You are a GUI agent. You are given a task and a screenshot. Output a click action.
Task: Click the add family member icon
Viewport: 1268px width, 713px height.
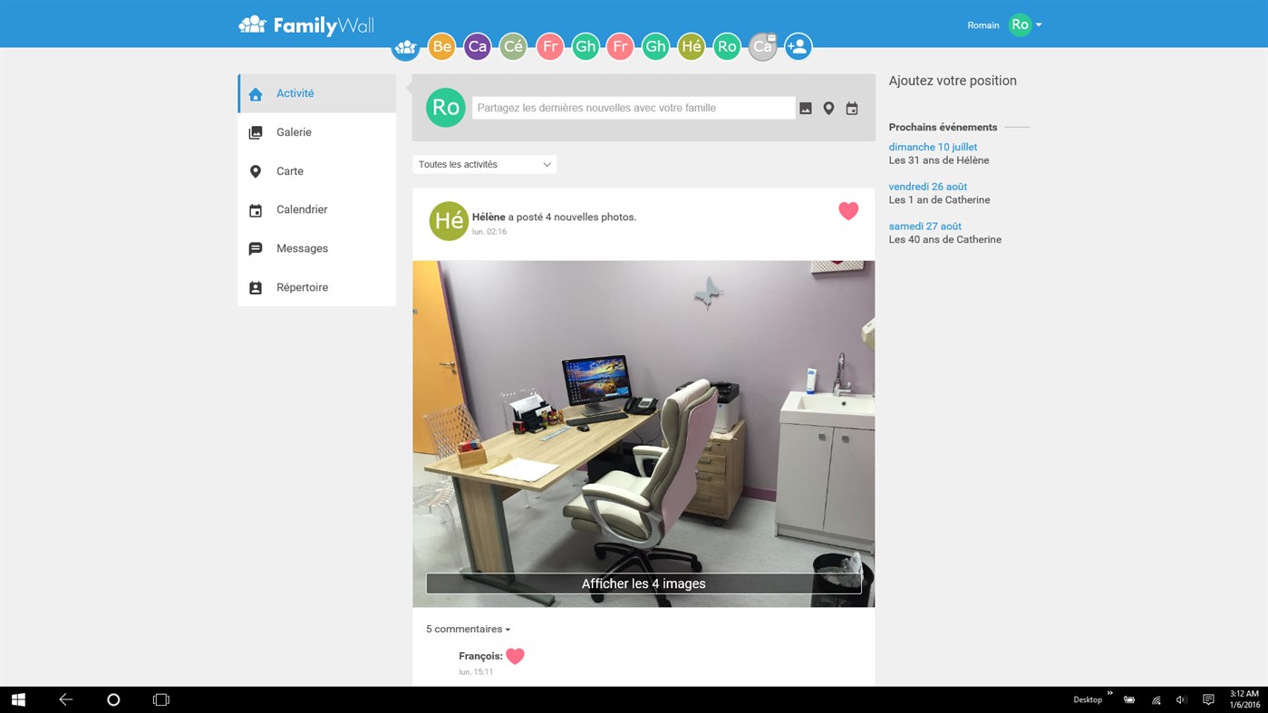tap(797, 45)
